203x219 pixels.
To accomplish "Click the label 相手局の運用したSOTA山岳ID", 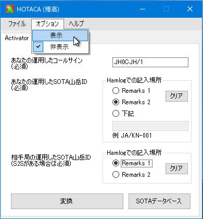I will 51,157.
